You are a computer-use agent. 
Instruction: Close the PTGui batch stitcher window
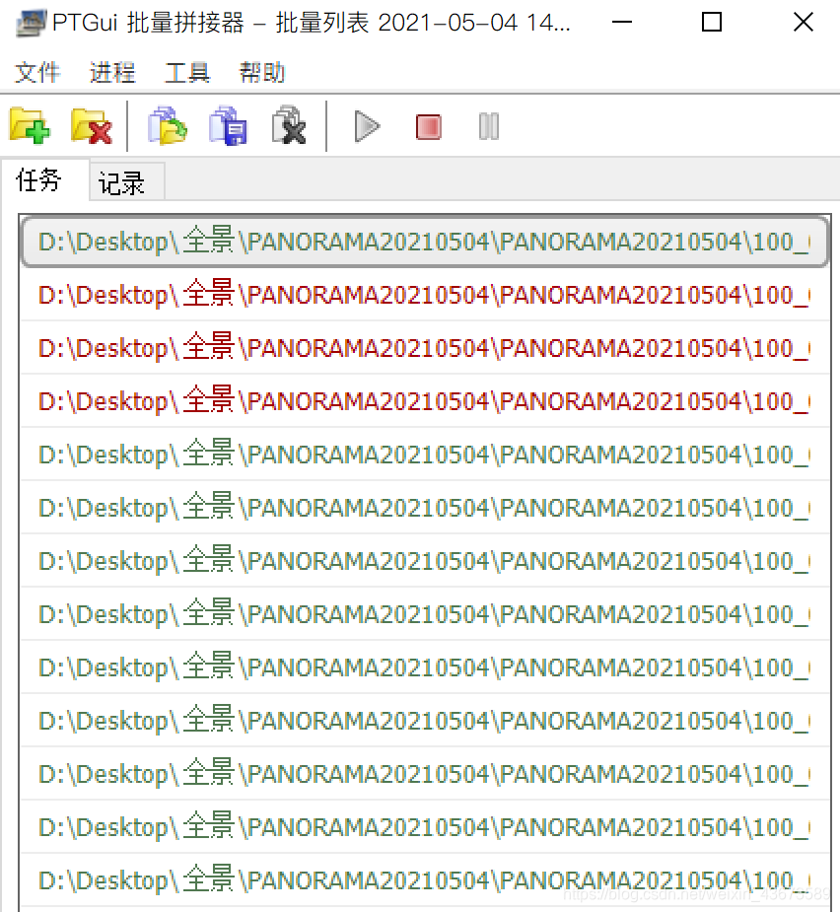point(804,22)
